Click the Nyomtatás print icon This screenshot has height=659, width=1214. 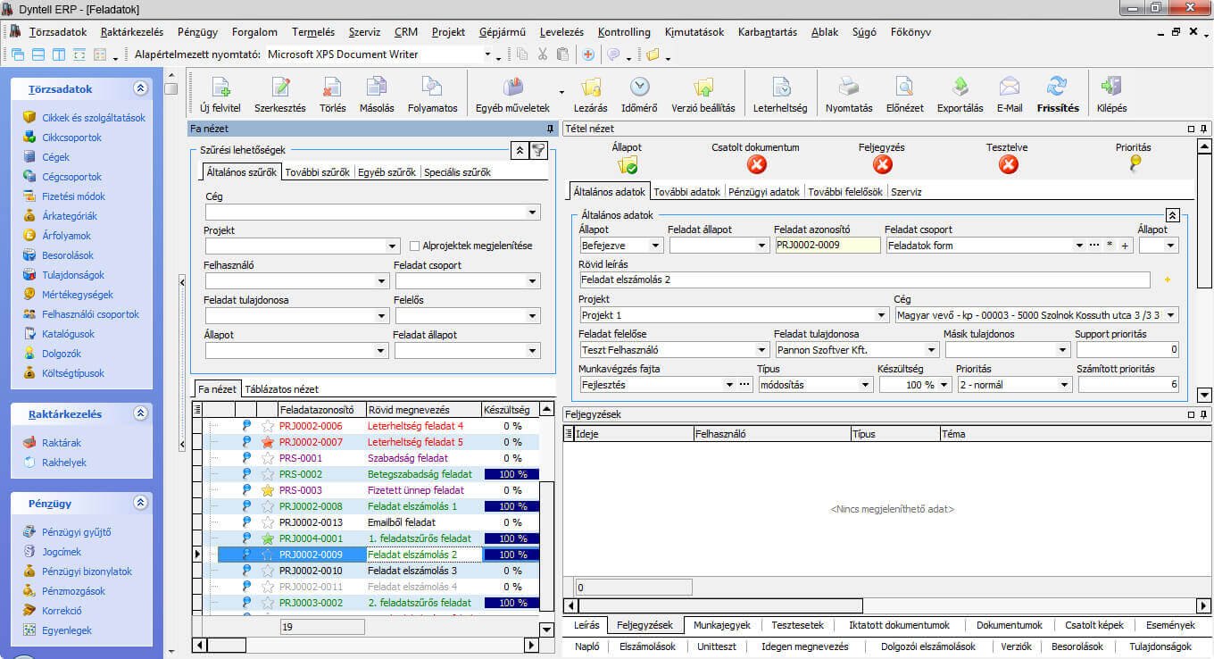pos(848,88)
